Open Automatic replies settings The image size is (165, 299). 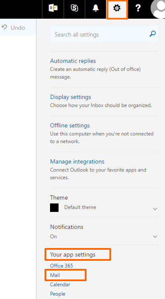(x=73, y=61)
